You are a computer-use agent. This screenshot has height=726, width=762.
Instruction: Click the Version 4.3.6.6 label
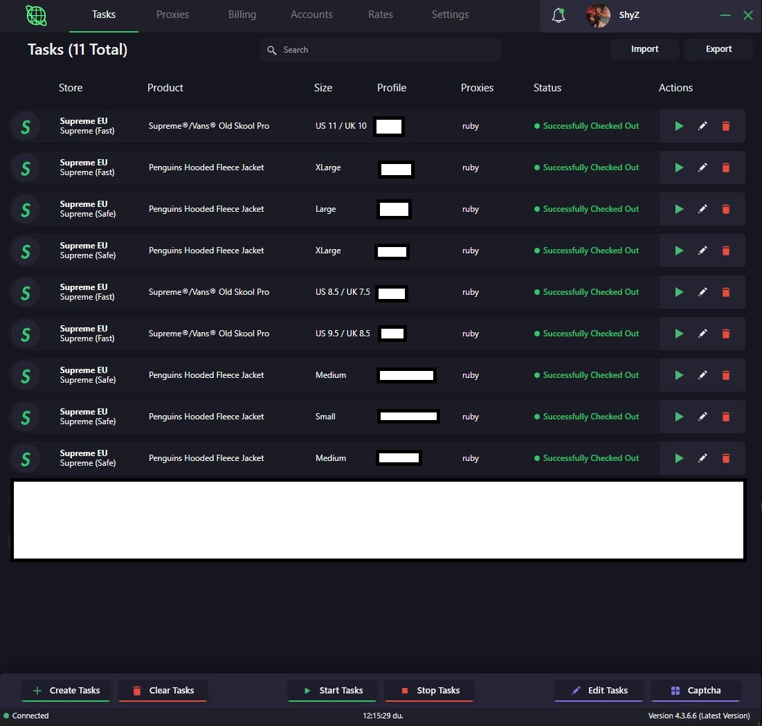[x=699, y=716]
